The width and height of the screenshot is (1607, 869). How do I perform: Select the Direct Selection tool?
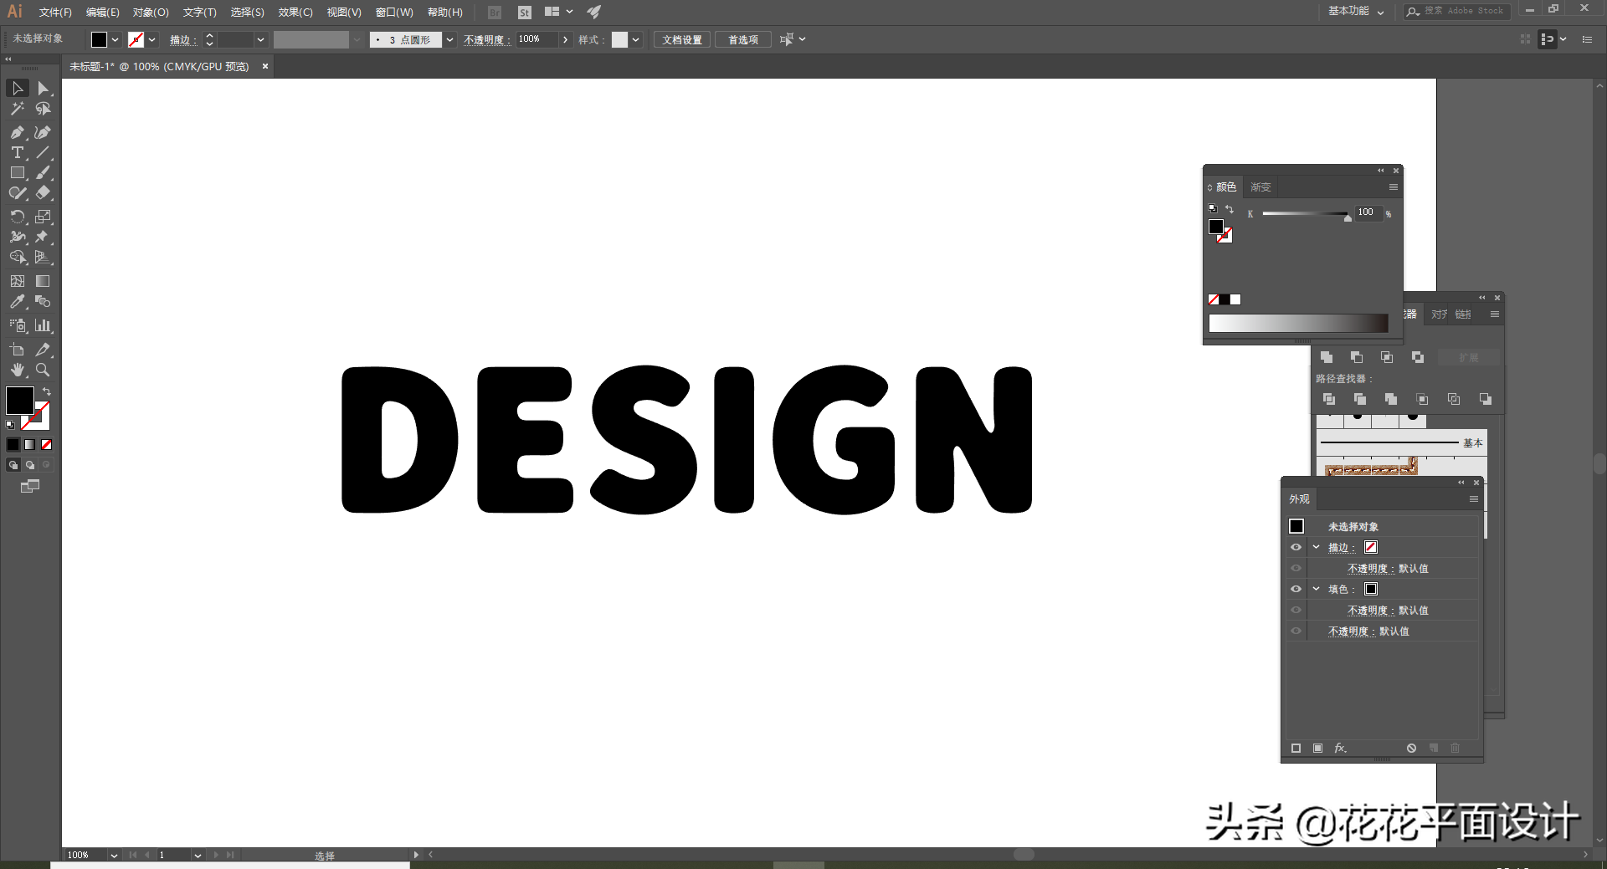pyautogui.click(x=43, y=89)
